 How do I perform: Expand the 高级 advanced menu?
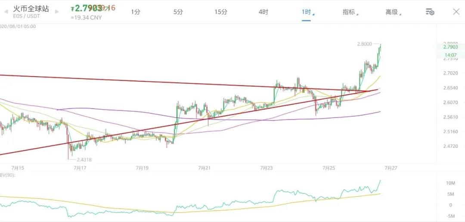(x=392, y=12)
